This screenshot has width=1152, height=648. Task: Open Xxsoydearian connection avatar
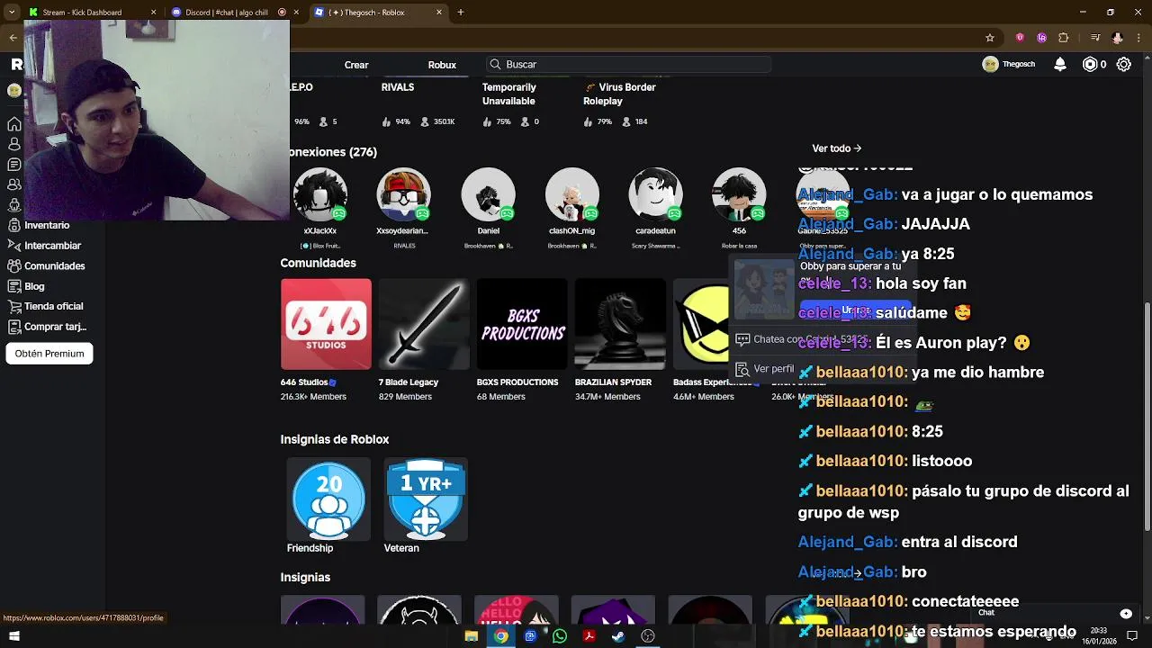tap(403, 194)
